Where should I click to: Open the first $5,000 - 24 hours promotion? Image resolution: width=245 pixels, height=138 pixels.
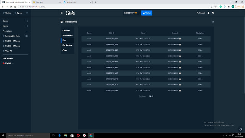[12, 41]
